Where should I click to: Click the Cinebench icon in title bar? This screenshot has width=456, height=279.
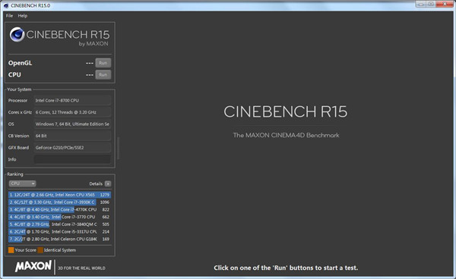point(6,5)
